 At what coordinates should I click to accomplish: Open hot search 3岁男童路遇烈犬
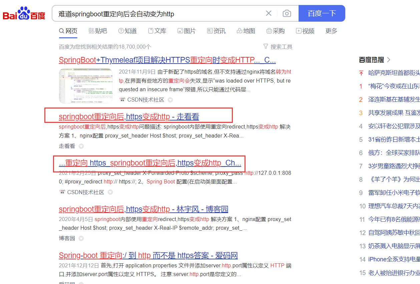394,166
